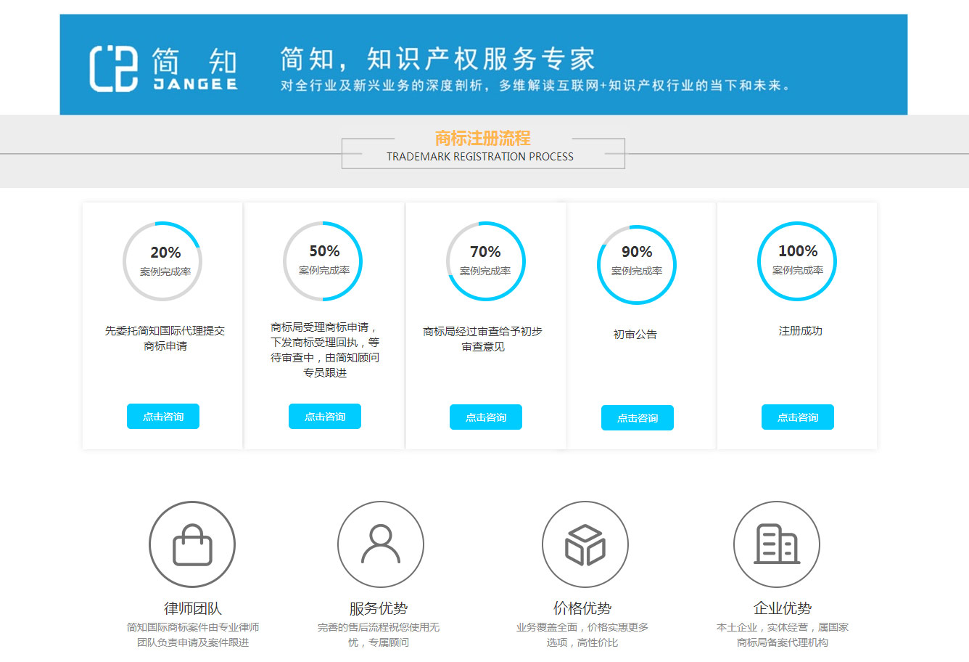Click the 企业优势 title
Image resolution: width=969 pixels, height=662 pixels.
(x=783, y=608)
